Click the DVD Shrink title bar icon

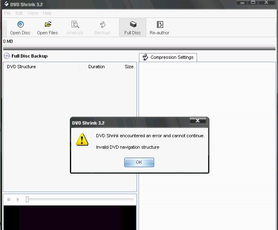(6, 4)
